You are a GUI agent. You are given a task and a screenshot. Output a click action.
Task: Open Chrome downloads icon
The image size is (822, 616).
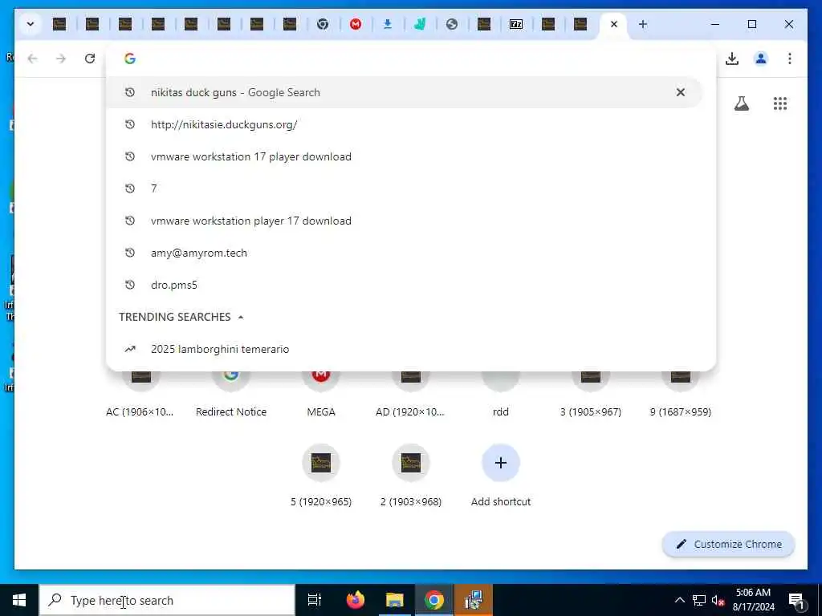[732, 59]
